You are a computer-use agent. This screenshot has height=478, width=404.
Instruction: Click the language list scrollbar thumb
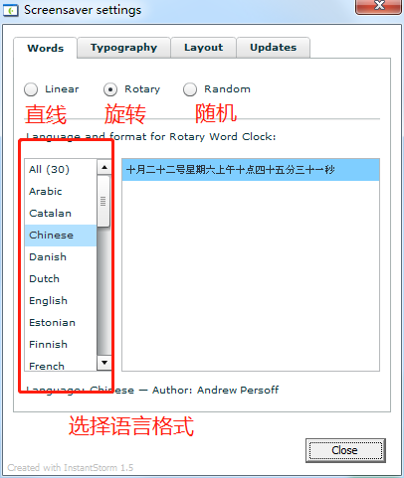(103, 202)
